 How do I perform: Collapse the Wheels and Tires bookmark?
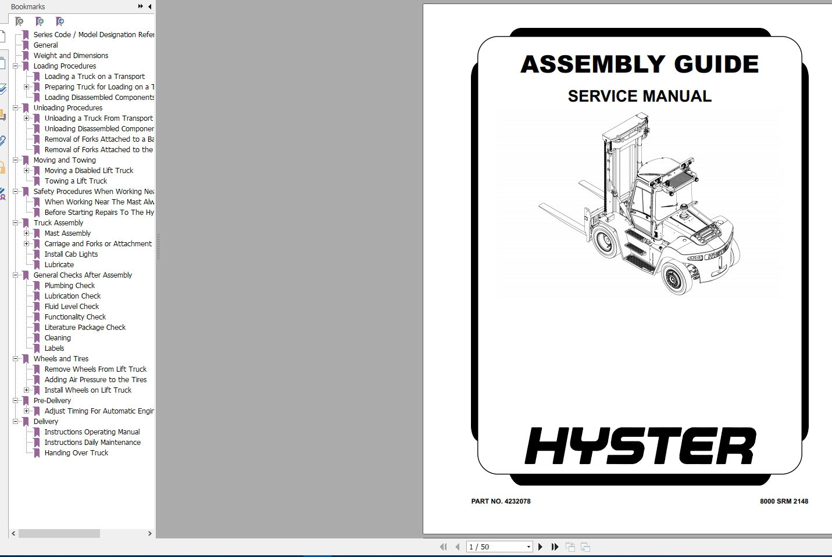pyautogui.click(x=16, y=359)
